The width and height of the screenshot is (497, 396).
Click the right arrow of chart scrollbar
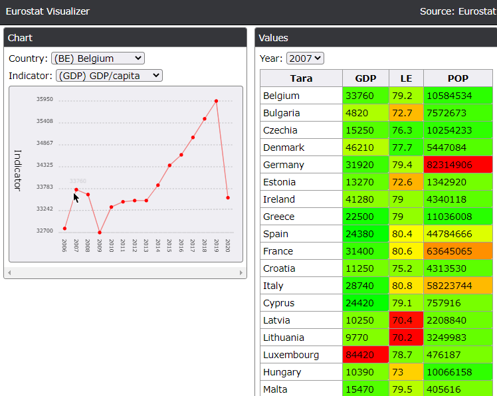(241, 273)
